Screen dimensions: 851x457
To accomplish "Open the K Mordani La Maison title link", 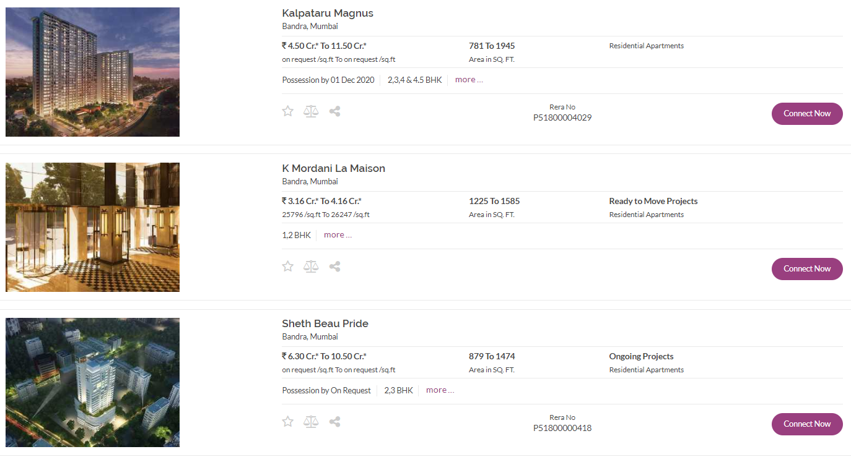I will pos(333,168).
